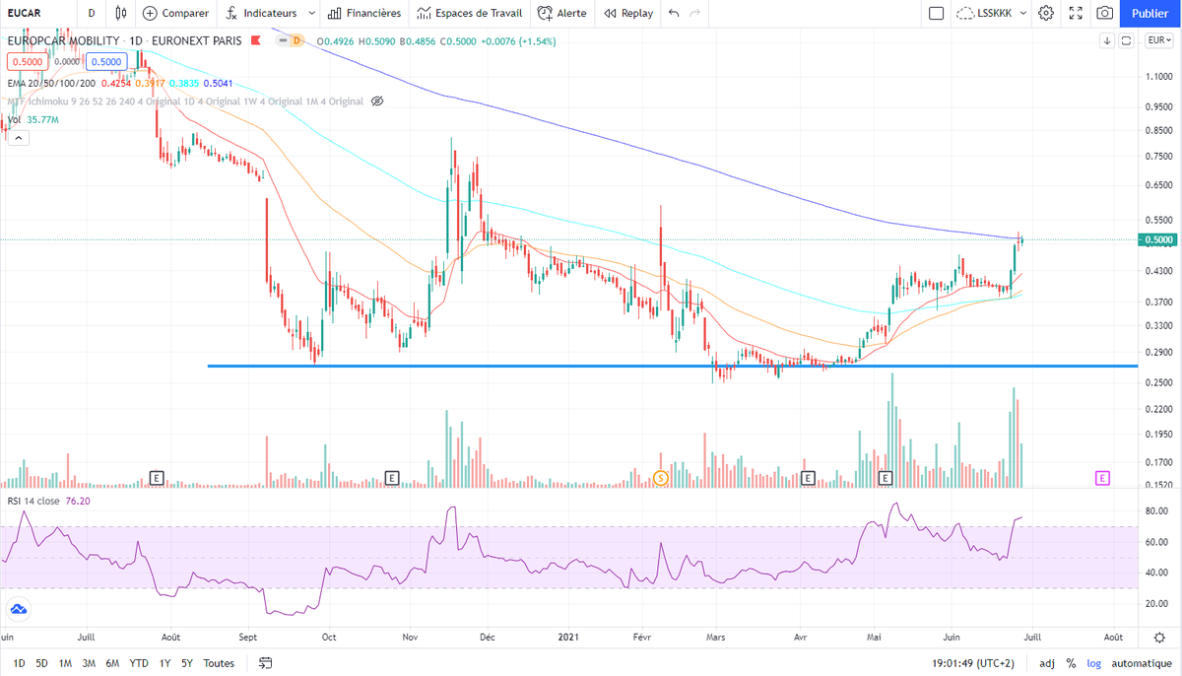Click the red 0.5000 sell price button
Image resolution: width=1182 pixels, height=676 pixels.
(27, 61)
